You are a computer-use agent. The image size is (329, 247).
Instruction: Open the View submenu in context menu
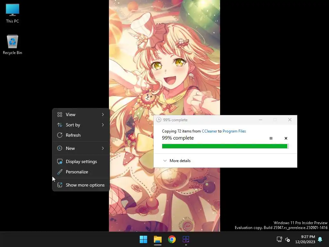pyautogui.click(x=81, y=114)
